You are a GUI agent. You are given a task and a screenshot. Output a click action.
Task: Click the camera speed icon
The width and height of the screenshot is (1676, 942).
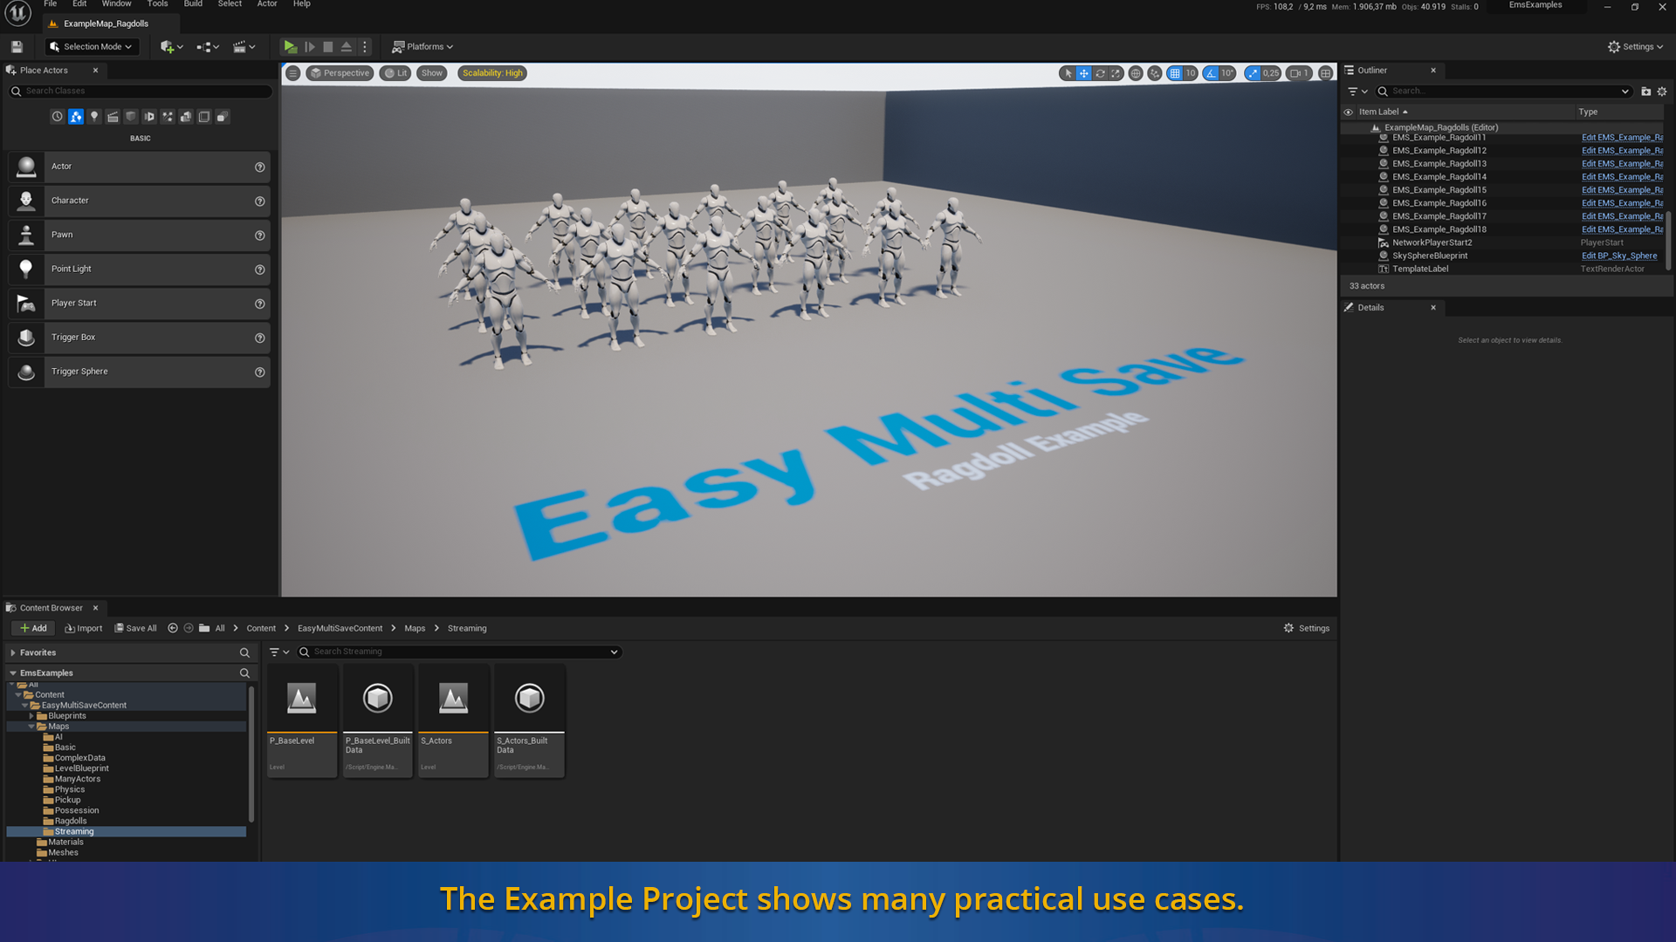click(1296, 73)
